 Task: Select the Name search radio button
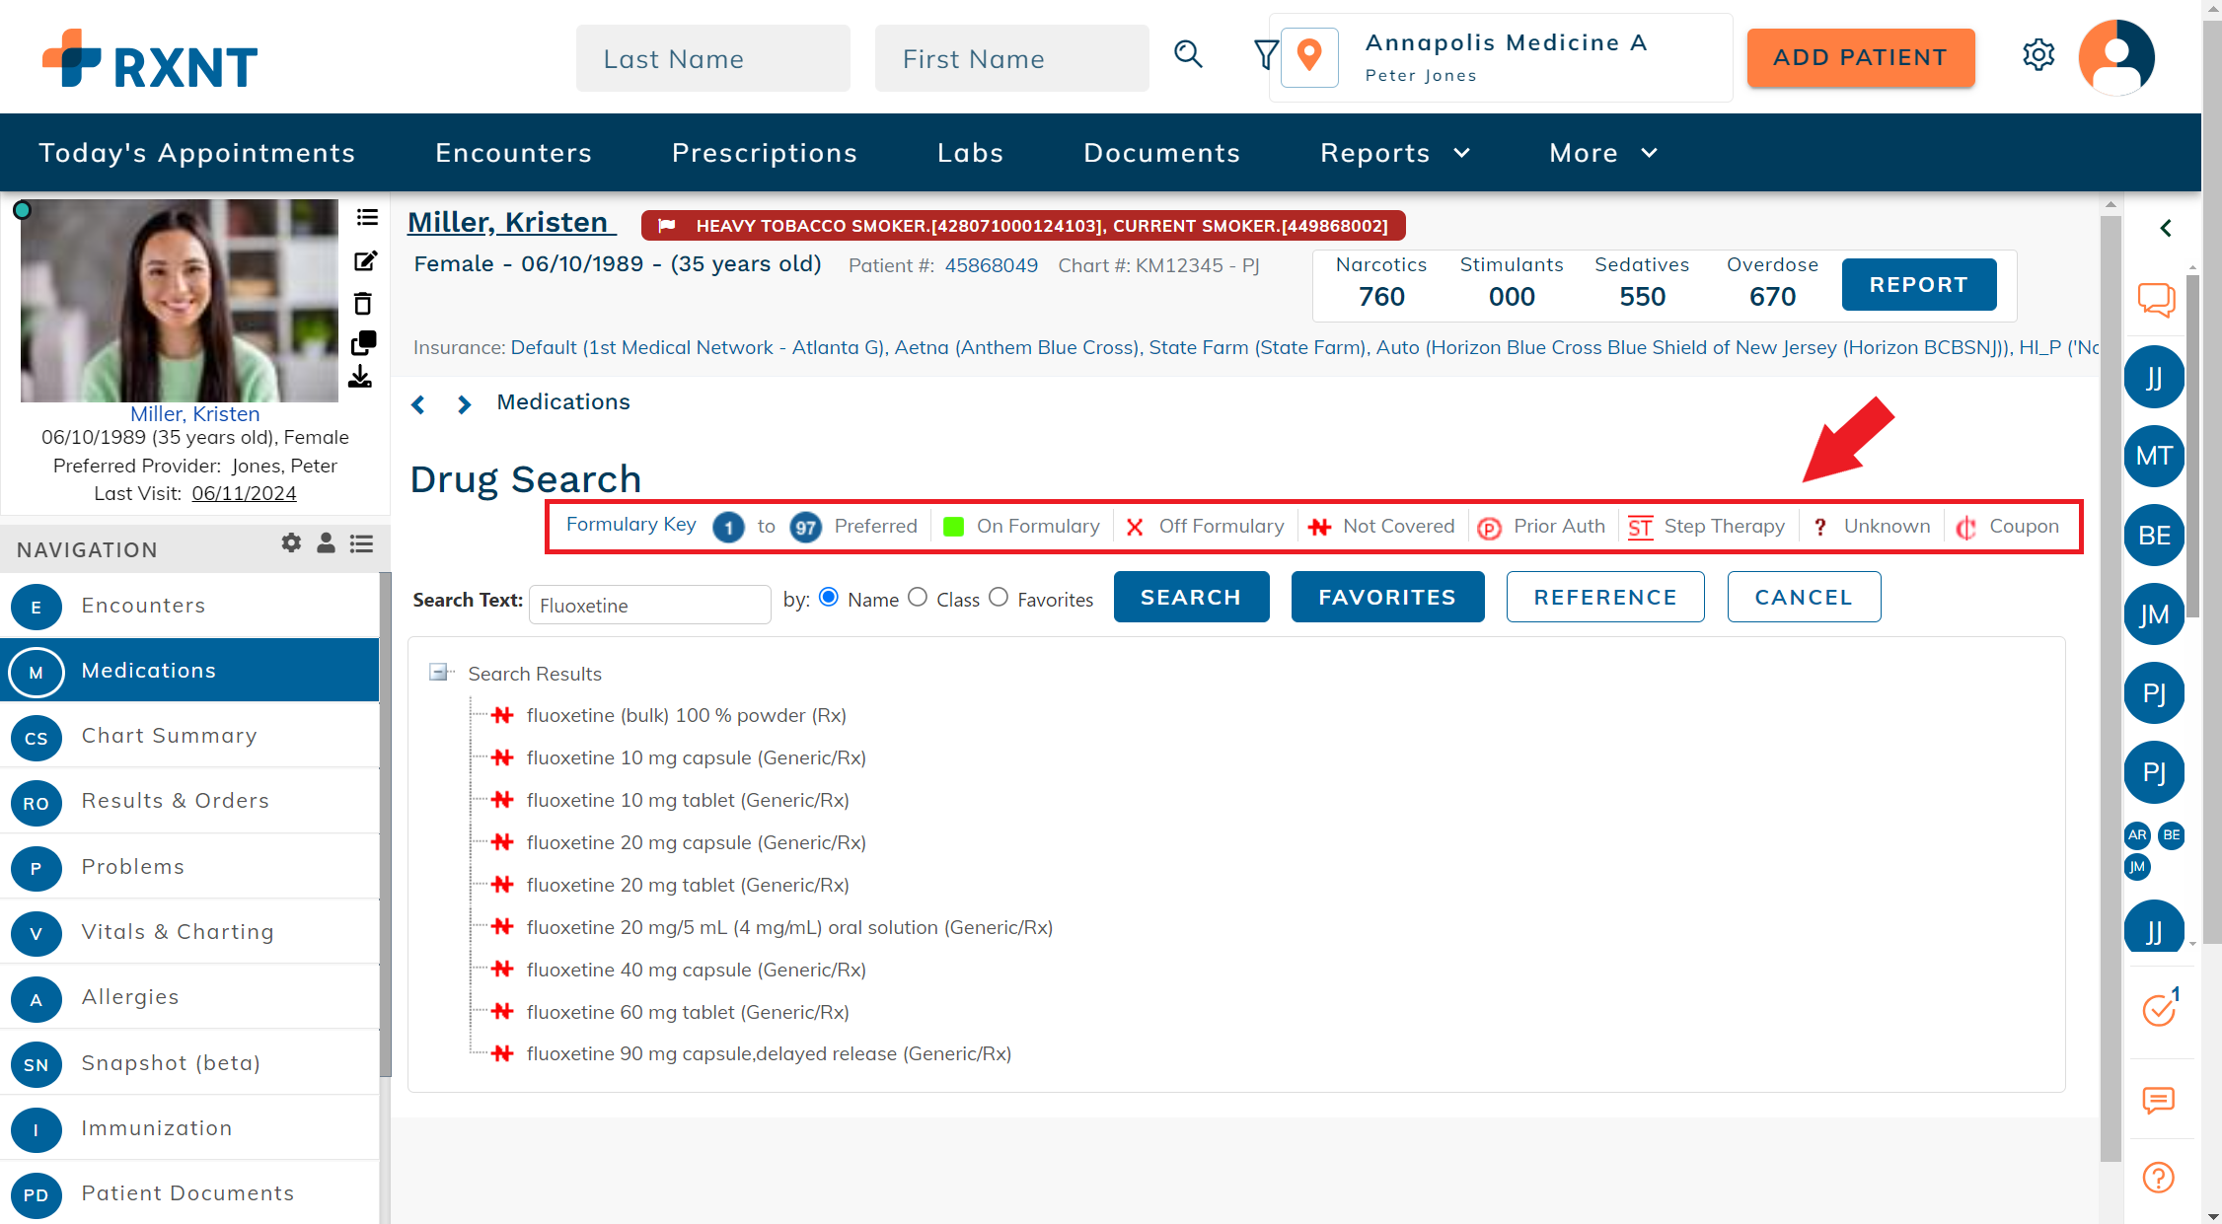[829, 598]
